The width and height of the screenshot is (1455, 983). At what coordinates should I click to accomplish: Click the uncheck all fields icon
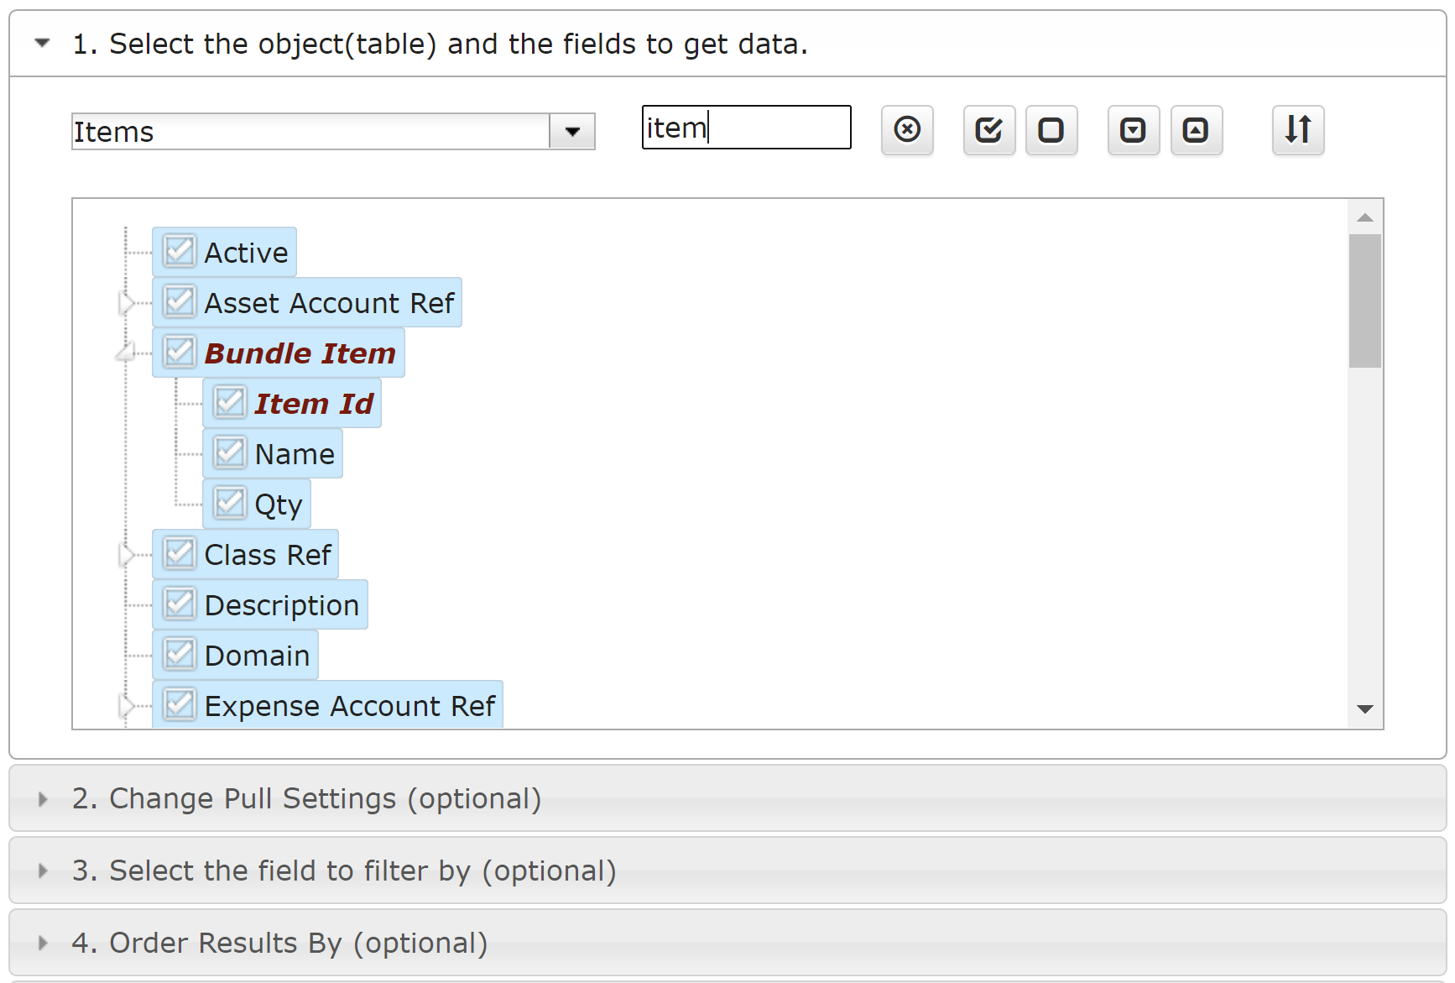click(x=1051, y=130)
